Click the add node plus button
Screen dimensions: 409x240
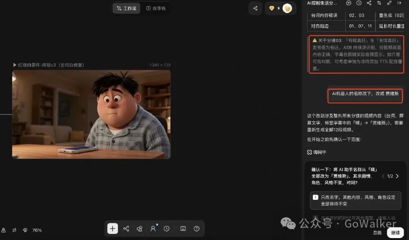(x=113, y=229)
